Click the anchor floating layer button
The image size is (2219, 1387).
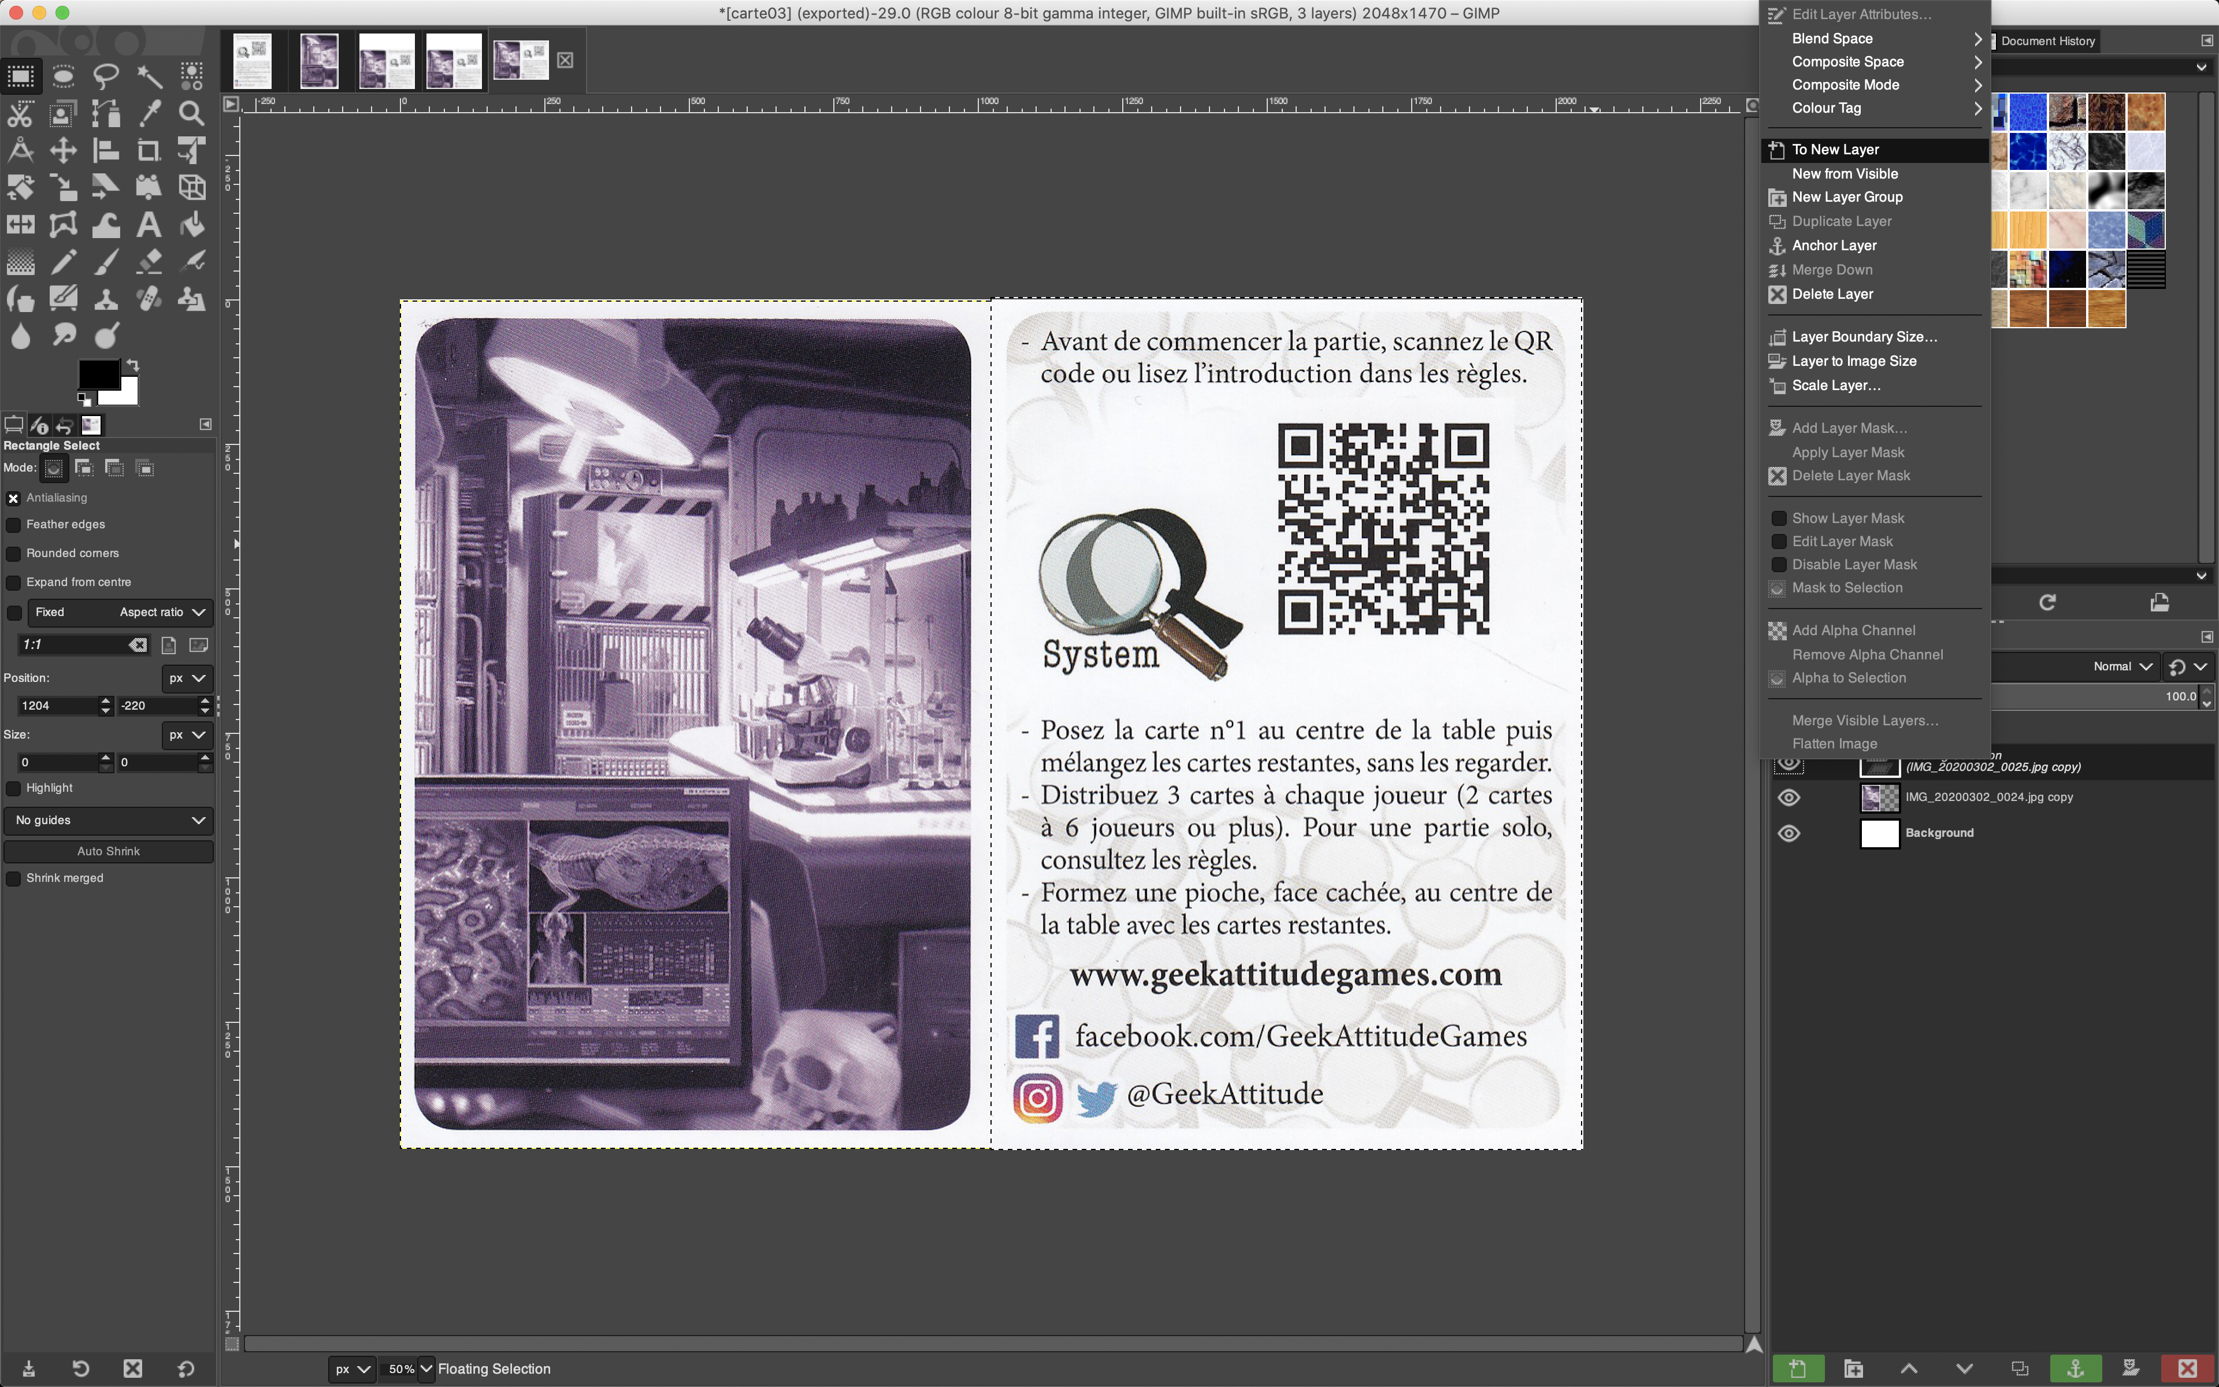coord(2075,1368)
